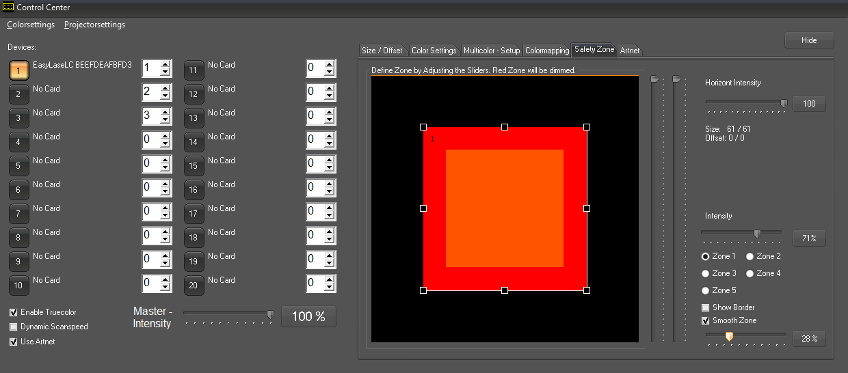Open the Colorsettings menu
The width and height of the screenshot is (848, 373).
point(31,25)
